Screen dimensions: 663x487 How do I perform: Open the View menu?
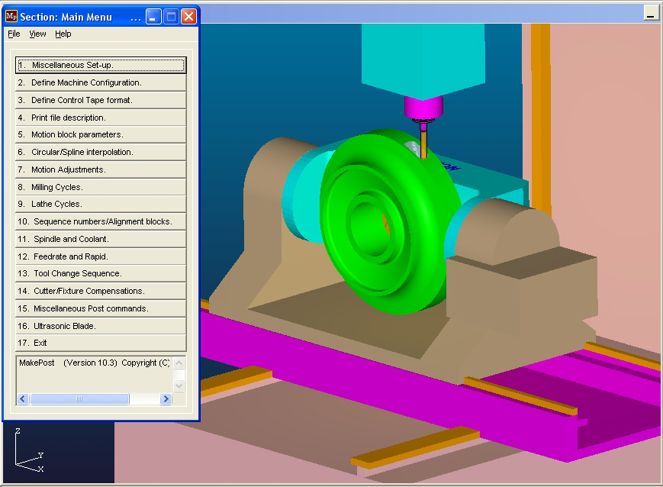(37, 34)
